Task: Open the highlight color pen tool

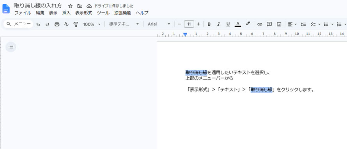Action: tap(248, 24)
